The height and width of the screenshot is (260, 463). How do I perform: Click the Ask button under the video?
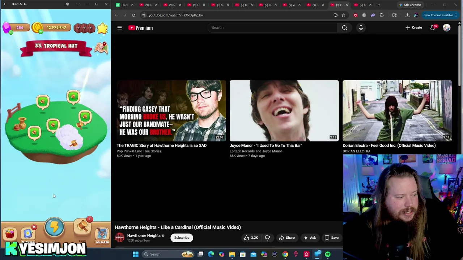310,238
